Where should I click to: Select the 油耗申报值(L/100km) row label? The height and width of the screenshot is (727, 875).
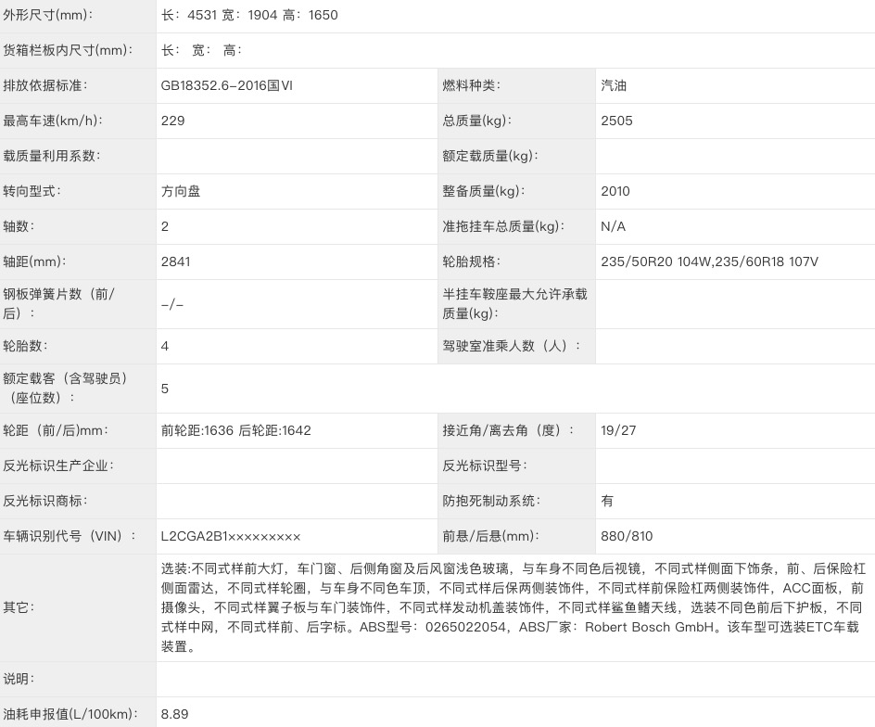click(x=70, y=714)
